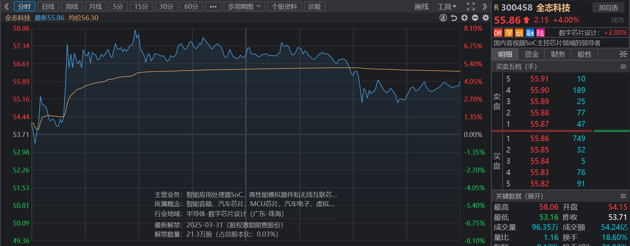The image size is (630, 246).
Task: Zoom out with the minus icon
Action: [x=475, y=18]
